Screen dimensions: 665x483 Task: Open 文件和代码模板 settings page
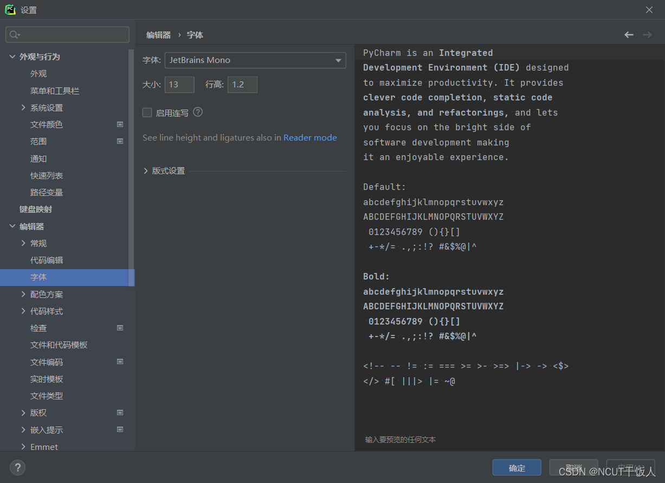click(x=59, y=345)
